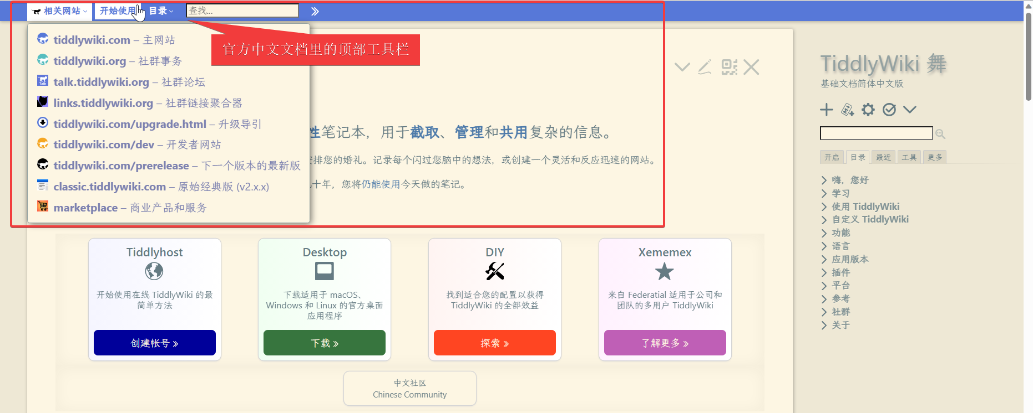Open tiddlywiki.com/upgrade.html 升级导引 link
This screenshot has height=413, width=1033.
pos(158,124)
